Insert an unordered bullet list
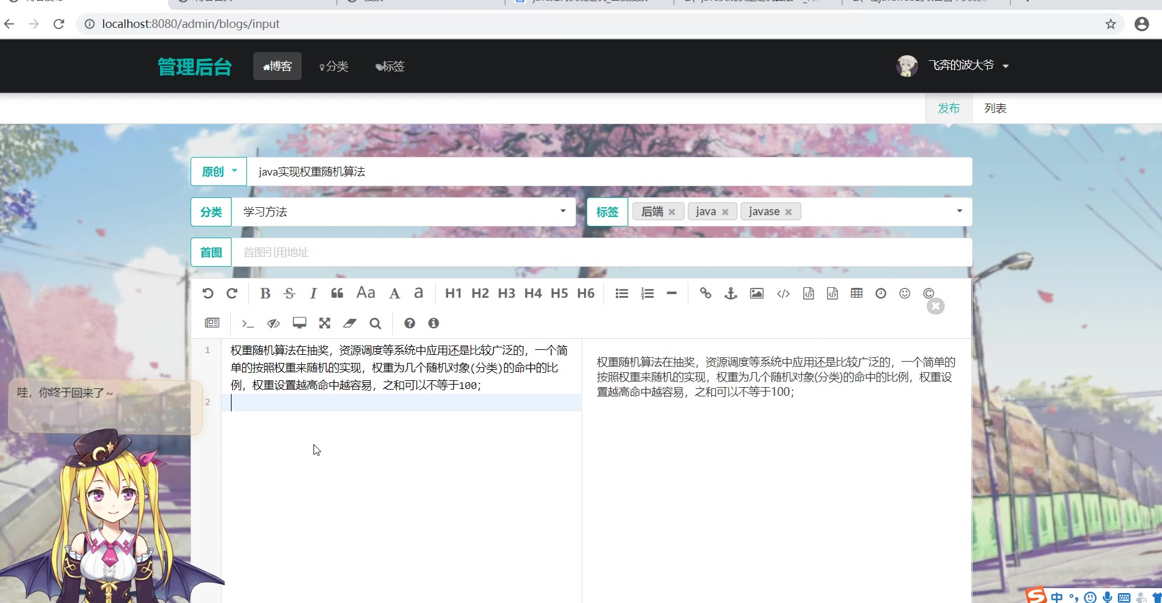Image resolution: width=1162 pixels, height=603 pixels. 622,293
